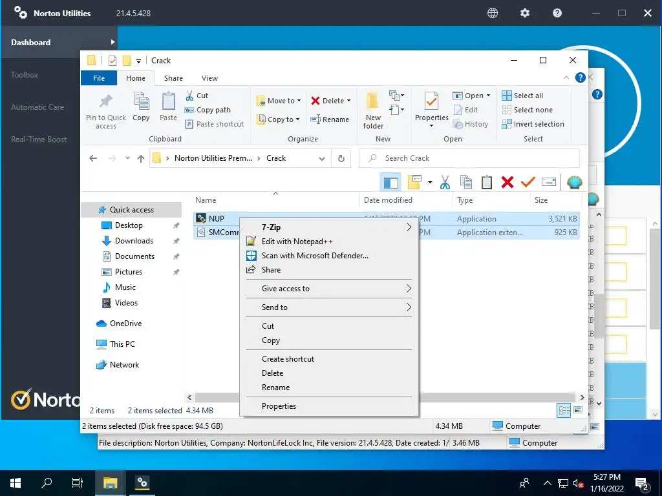Switch to the Share ribbon tab
Screen dimensions: 662x496
click(173, 78)
